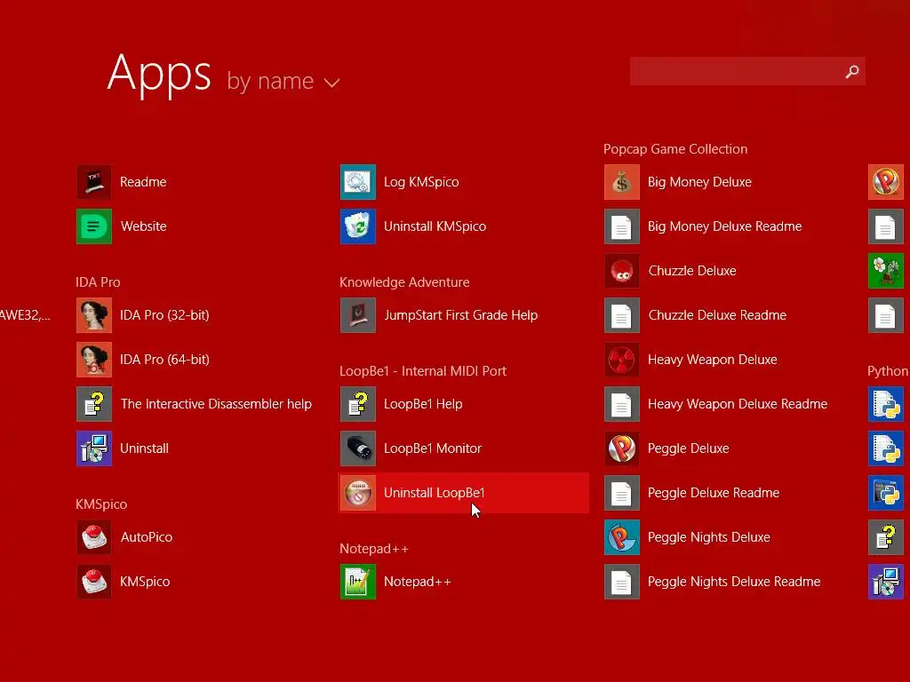Click the IDA Pro group header

tap(98, 282)
